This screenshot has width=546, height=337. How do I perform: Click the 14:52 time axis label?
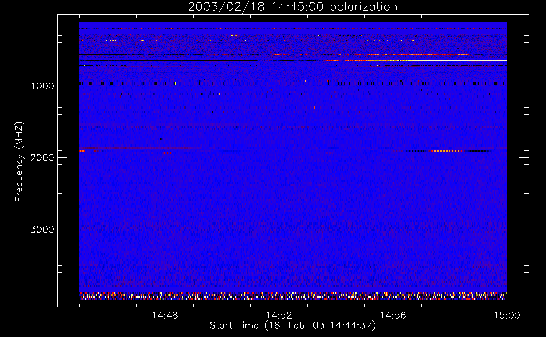tap(279, 316)
